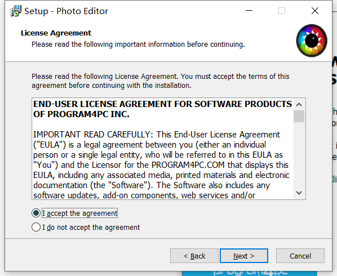Image resolution: width=337 pixels, height=276 pixels.
Task: Click the disabled maximize window button
Action: pyautogui.click(x=282, y=11)
